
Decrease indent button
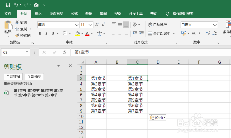(135, 33)
